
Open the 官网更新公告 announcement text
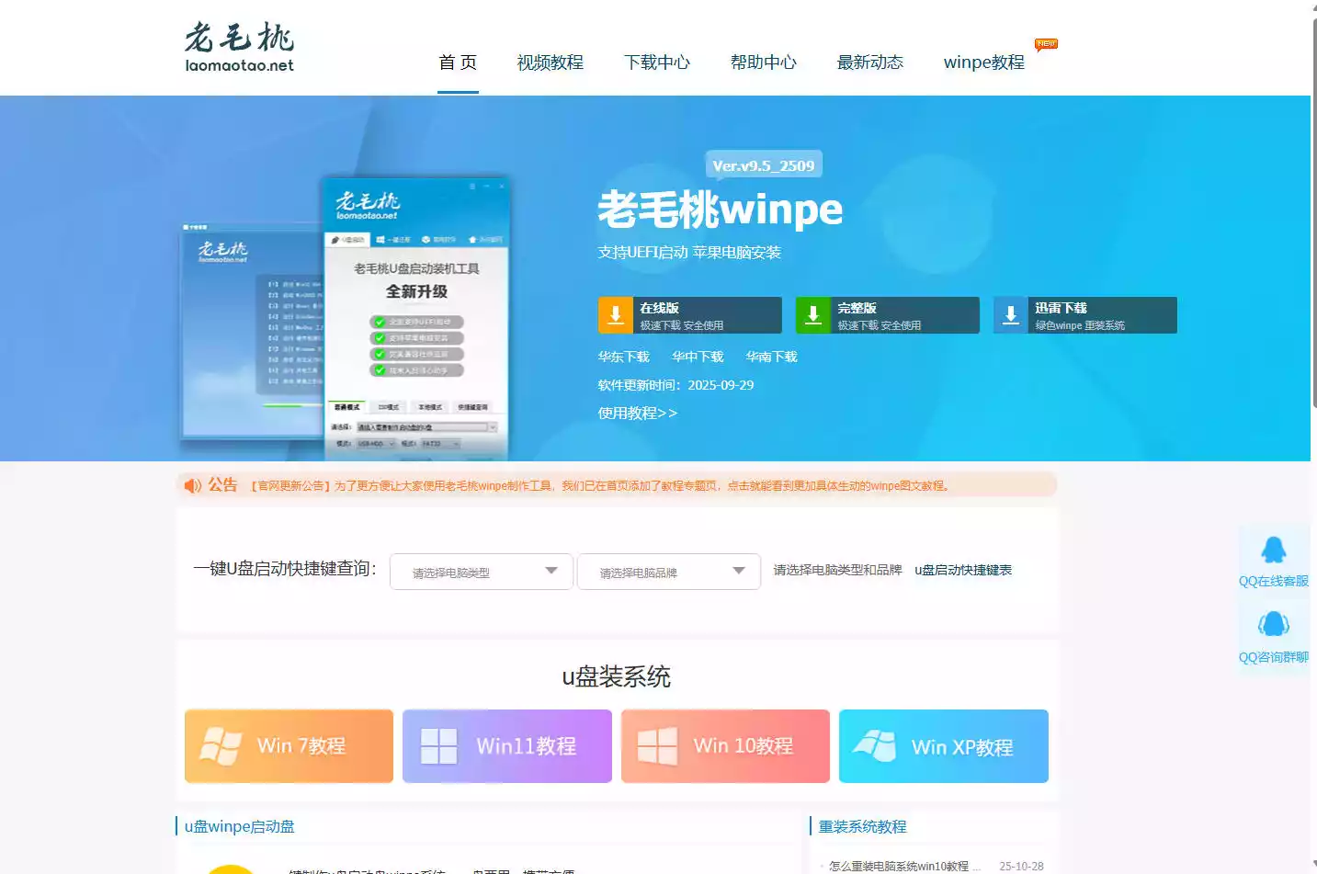pyautogui.click(x=600, y=485)
